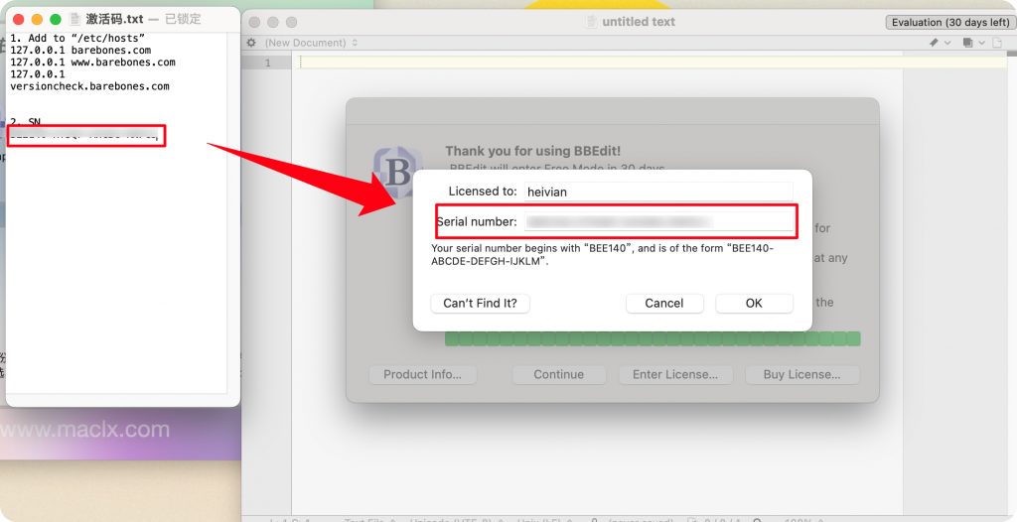Click the marker pen icon in BBEdit toolbar
The height and width of the screenshot is (522, 1017).
(934, 43)
